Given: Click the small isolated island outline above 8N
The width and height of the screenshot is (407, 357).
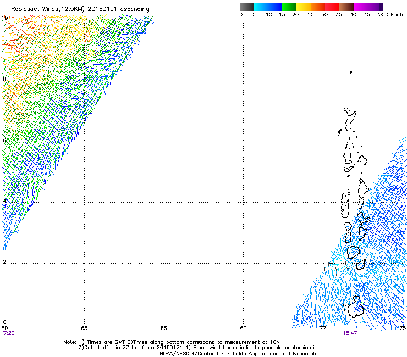Looking at the screenshot, I should pos(351,72).
